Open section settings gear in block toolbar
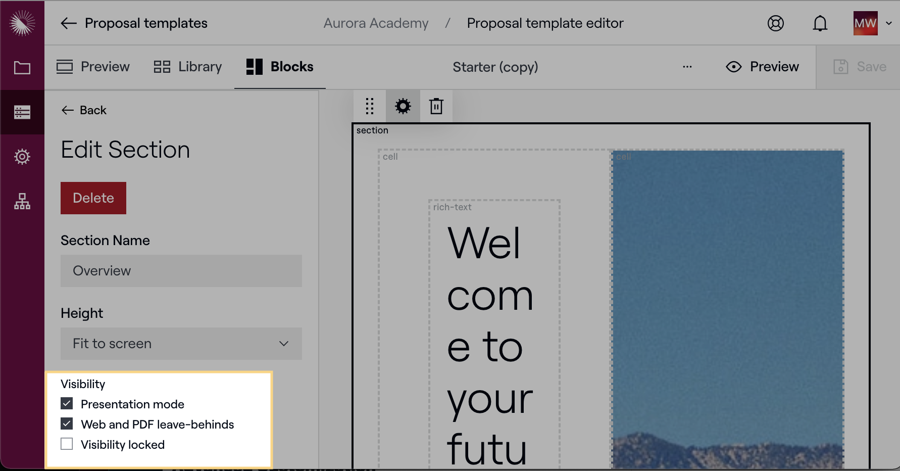This screenshot has height=471, width=900. click(403, 106)
